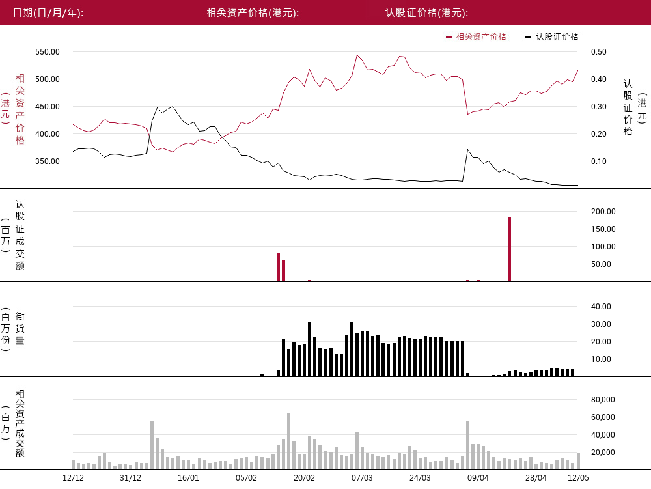The image size is (651, 489).
Task: Click the 28/04 date axis label
Action: point(536,478)
